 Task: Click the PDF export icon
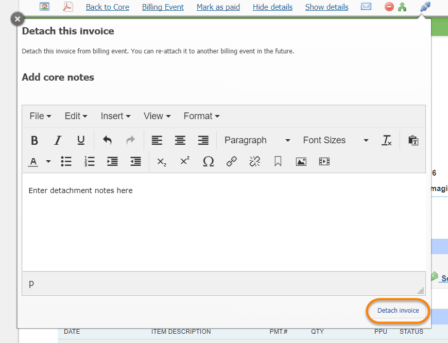click(68, 7)
